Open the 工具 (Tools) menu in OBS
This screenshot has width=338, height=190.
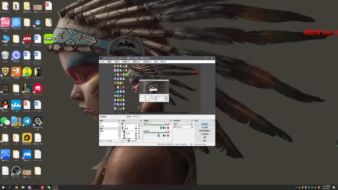(156, 62)
